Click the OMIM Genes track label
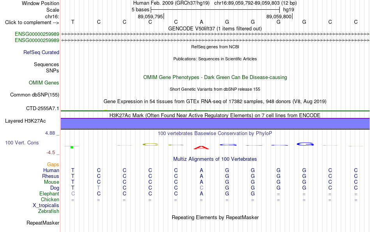The image size is (370, 232). (x=44, y=83)
